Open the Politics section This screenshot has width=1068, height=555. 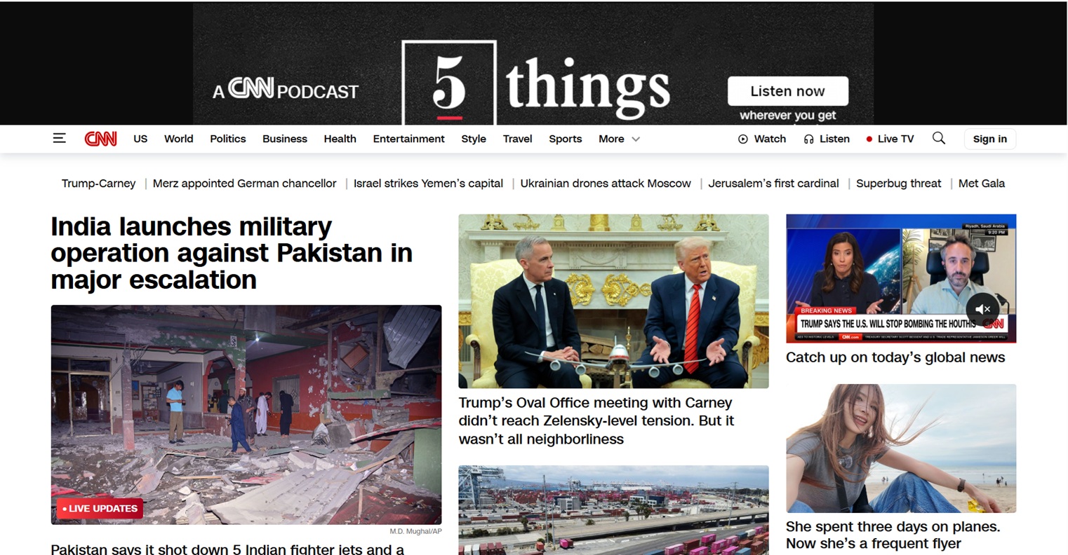[x=228, y=139]
